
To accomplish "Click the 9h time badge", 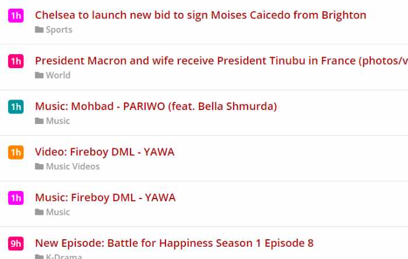I will pyautogui.click(x=16, y=243).
